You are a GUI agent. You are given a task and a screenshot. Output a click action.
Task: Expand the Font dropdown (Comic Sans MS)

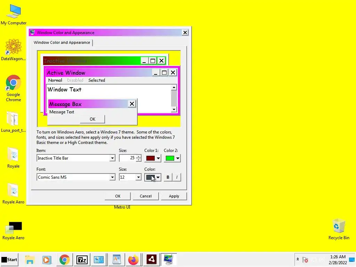point(112,177)
